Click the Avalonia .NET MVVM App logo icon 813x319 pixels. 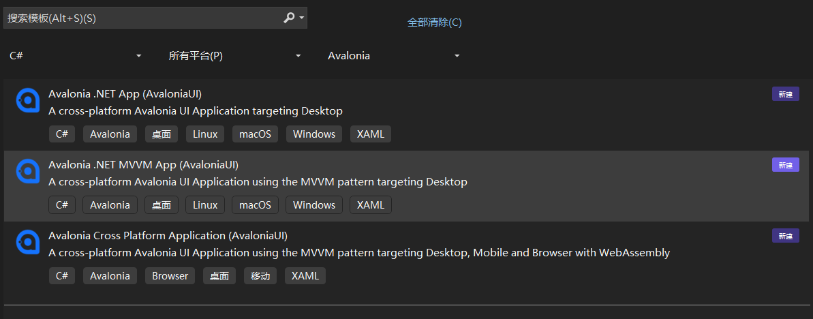tap(28, 171)
